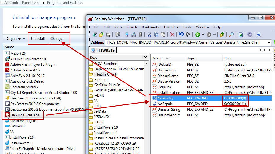
Task: Open the Favorites menu
Action: (x=171, y=27)
